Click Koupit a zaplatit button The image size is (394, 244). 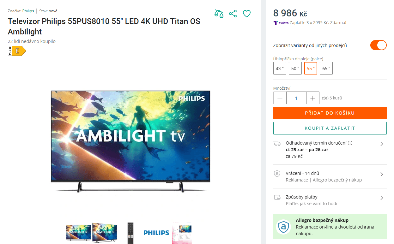(330, 128)
